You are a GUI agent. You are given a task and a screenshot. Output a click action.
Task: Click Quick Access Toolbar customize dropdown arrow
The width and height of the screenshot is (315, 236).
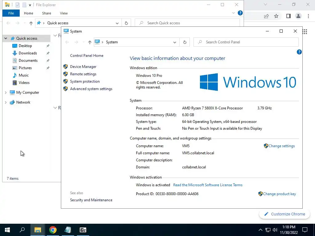tap(30, 5)
